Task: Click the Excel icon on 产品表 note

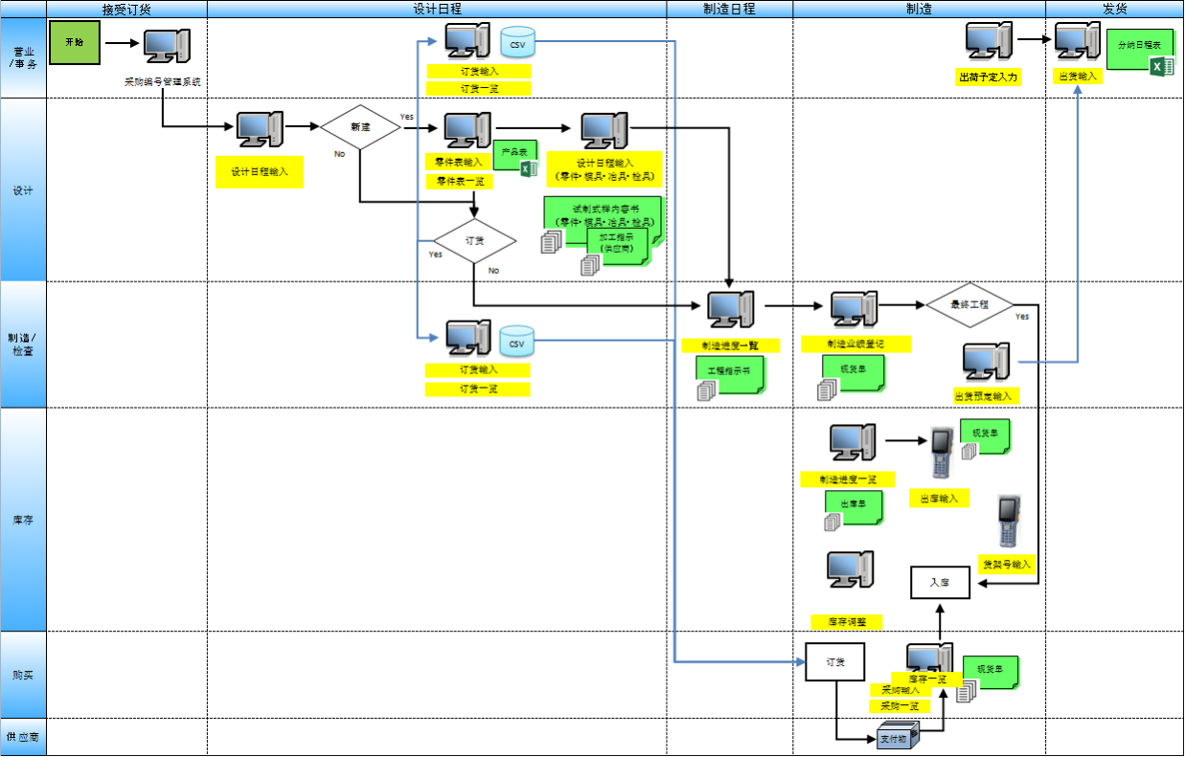Action: click(x=528, y=169)
